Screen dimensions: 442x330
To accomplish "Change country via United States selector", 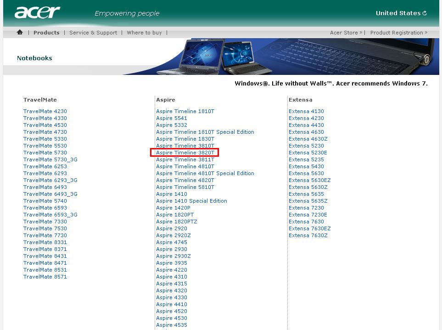I will tap(401, 13).
